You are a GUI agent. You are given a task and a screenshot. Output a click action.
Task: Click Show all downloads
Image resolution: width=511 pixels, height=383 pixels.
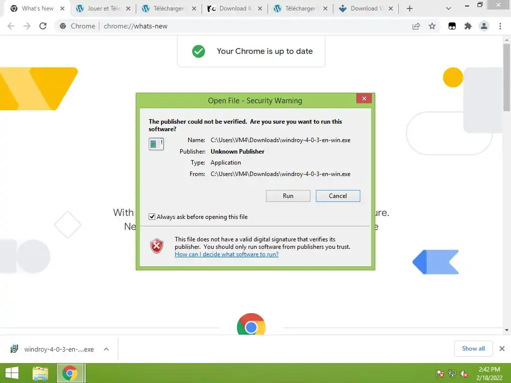coord(473,349)
